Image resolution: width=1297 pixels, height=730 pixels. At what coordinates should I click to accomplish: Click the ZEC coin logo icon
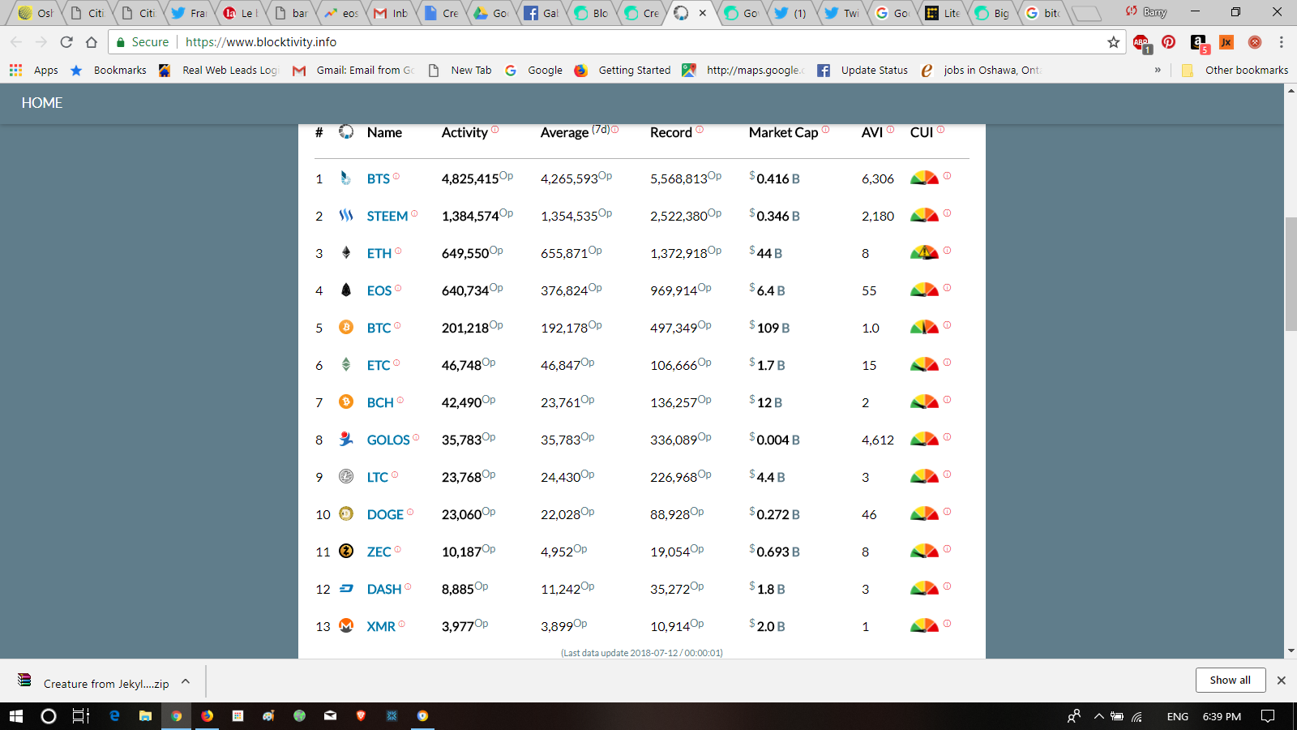(x=346, y=551)
